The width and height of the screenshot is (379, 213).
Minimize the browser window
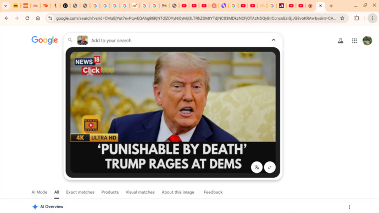[x=355, y=5]
